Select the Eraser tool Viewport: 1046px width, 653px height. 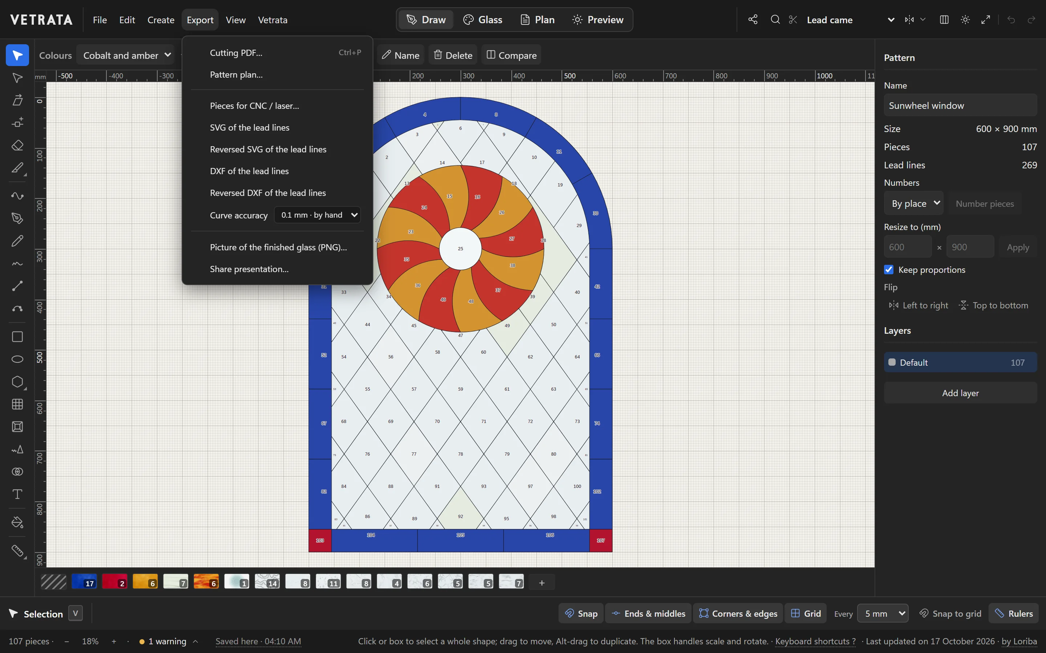[17, 145]
